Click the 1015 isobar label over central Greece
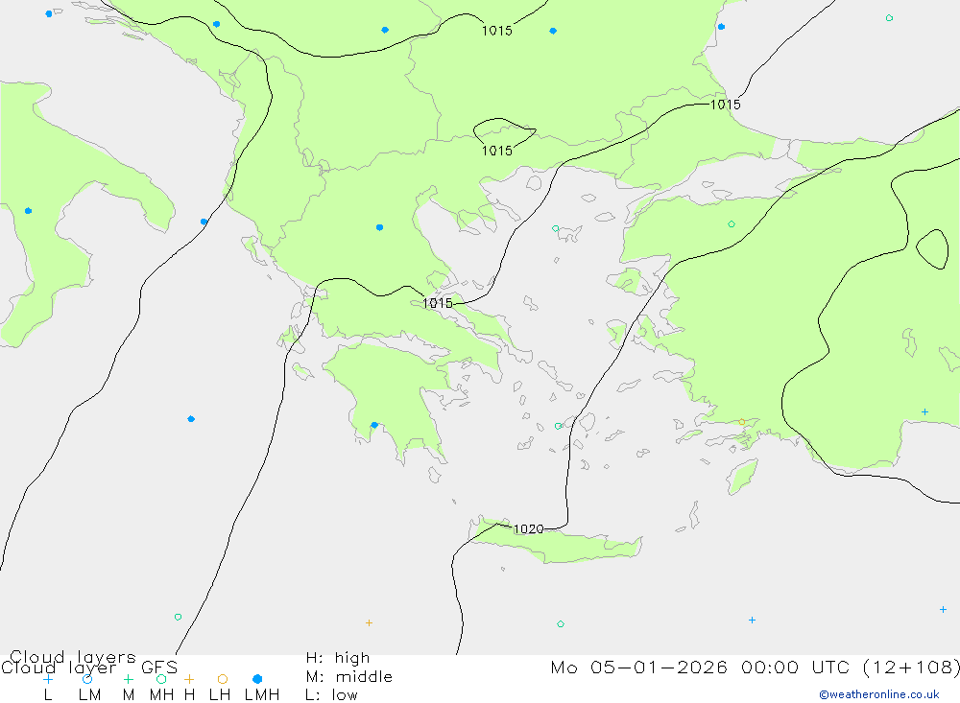Image resolution: width=960 pixels, height=703 pixels. 438,303
